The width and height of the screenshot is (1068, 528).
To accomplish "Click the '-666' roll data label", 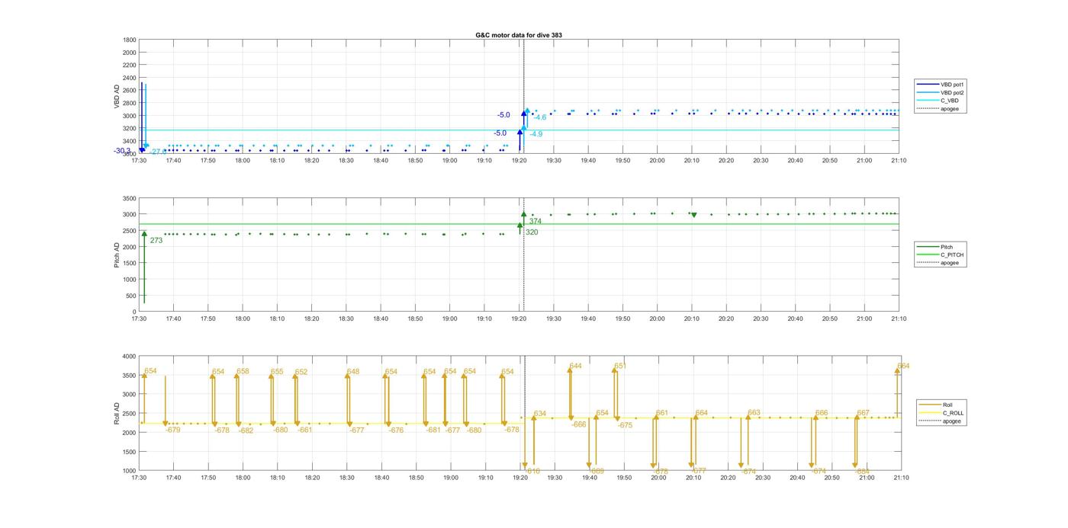I will tap(579, 424).
